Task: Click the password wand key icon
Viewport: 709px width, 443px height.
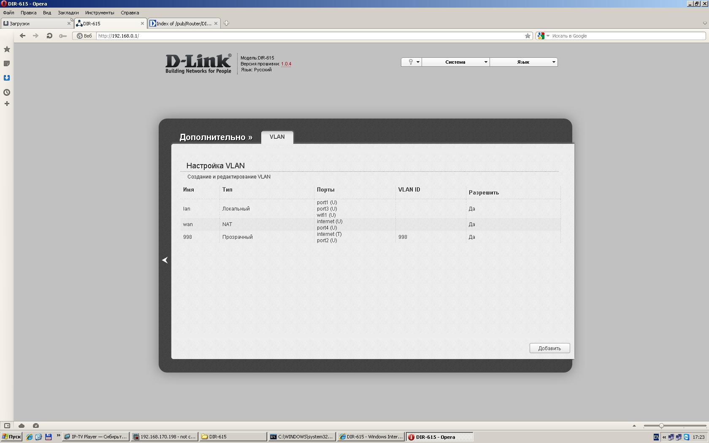Action: (x=63, y=36)
